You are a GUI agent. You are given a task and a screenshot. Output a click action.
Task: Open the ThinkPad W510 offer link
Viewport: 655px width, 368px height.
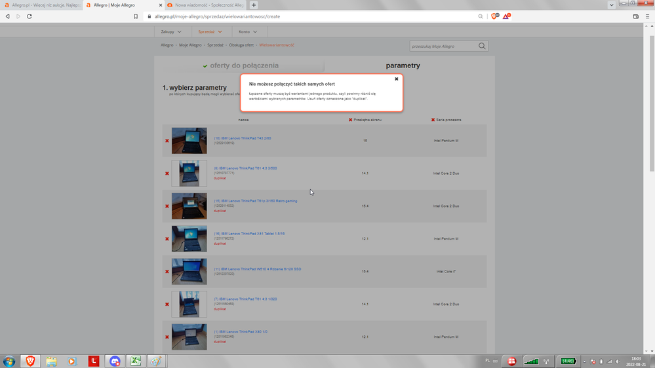pyautogui.click(x=257, y=269)
